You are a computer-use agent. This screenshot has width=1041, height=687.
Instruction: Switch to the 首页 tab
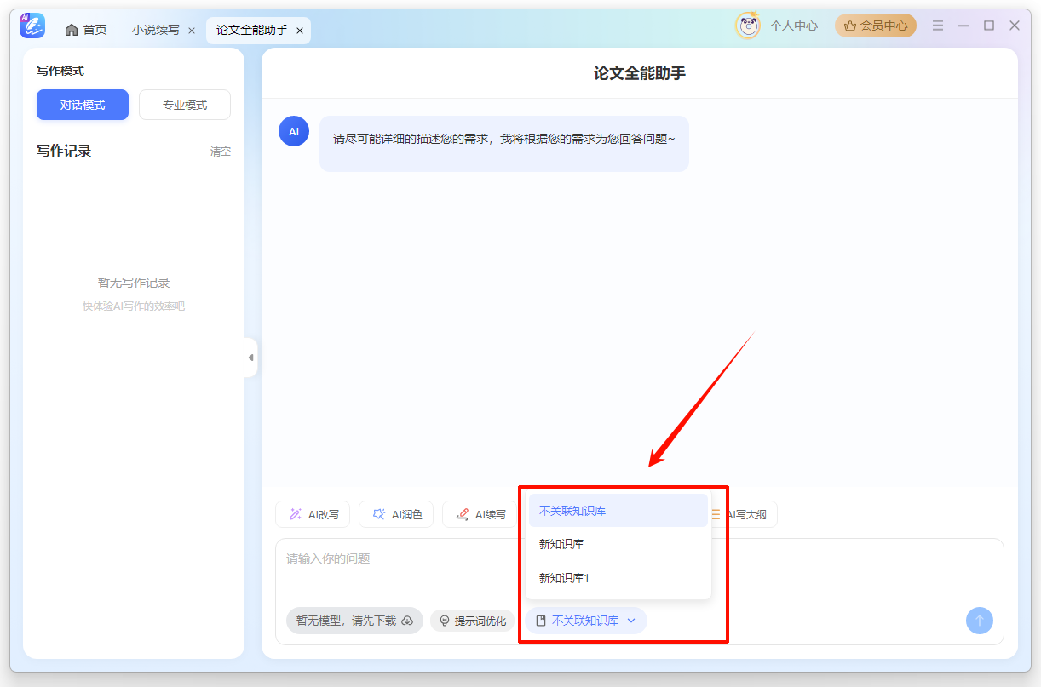(85, 28)
